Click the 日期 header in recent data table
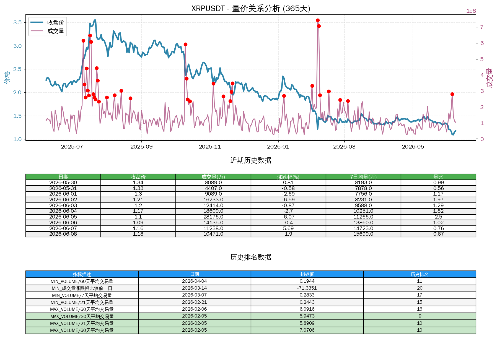The height and width of the screenshot is (338, 497). (63, 177)
